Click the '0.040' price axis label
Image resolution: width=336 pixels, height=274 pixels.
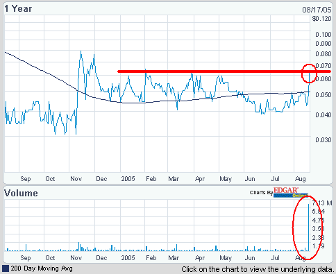[x=324, y=114]
